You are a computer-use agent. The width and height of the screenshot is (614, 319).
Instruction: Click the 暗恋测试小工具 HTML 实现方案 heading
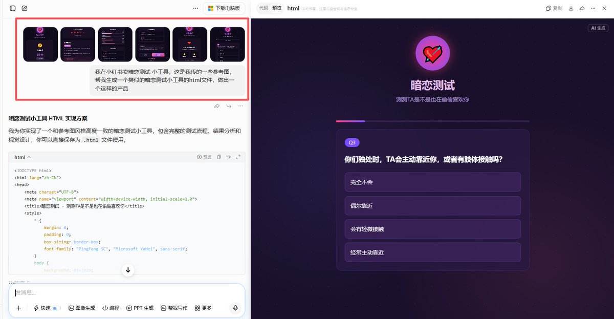(x=48, y=118)
